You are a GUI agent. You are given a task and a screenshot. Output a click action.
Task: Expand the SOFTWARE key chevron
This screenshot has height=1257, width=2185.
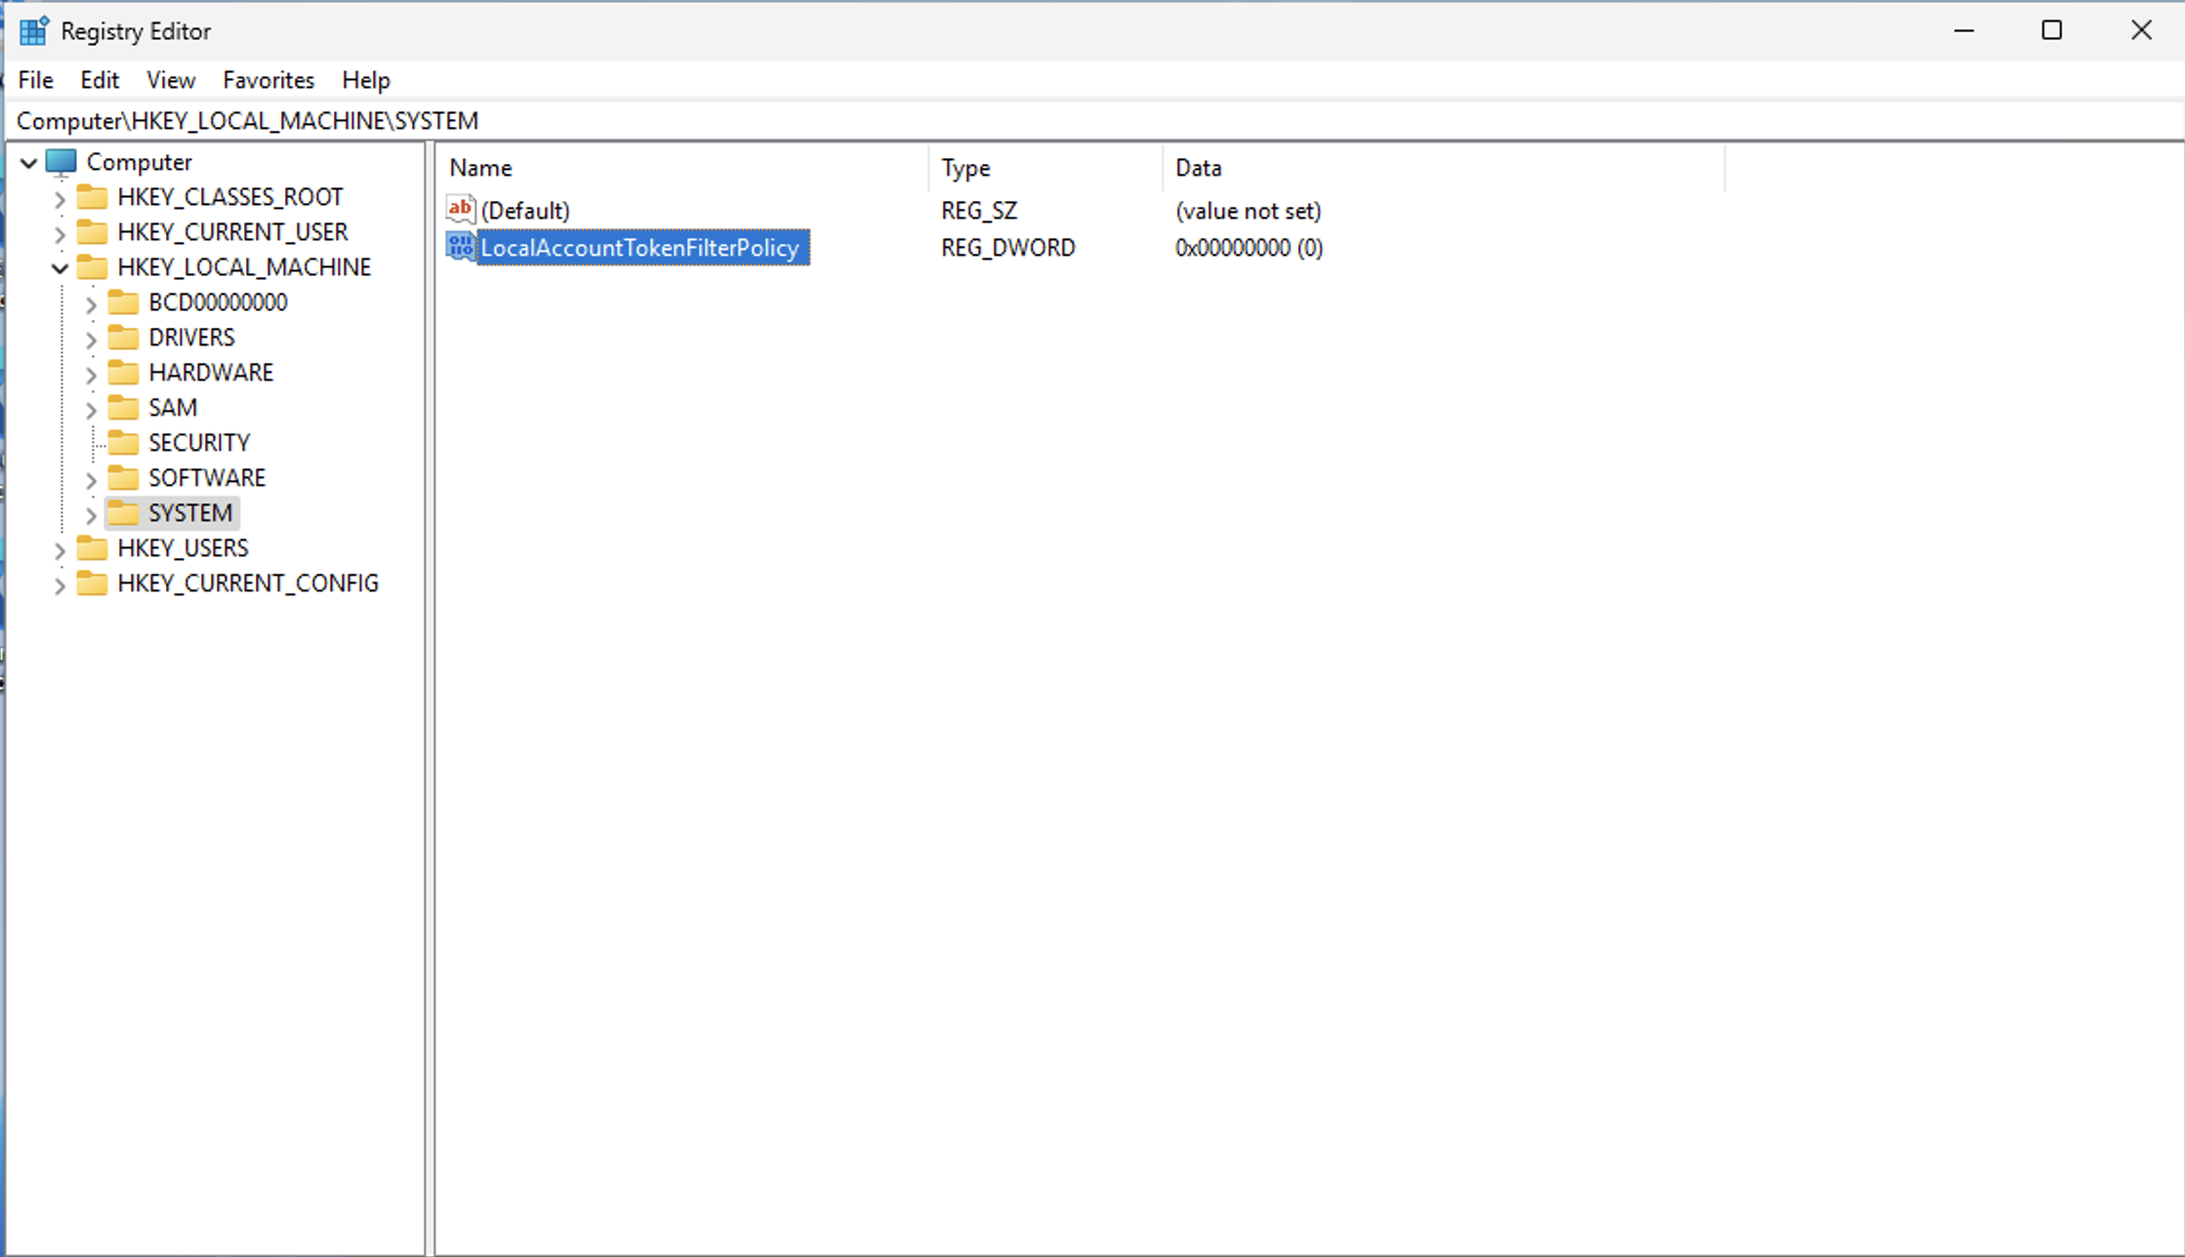[x=91, y=479]
